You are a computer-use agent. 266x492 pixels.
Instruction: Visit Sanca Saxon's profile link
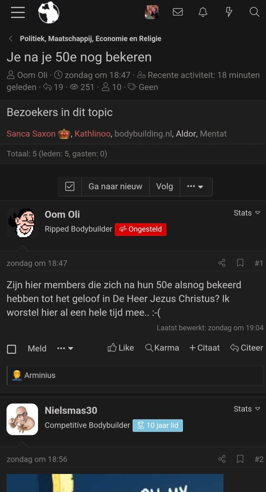(31, 134)
